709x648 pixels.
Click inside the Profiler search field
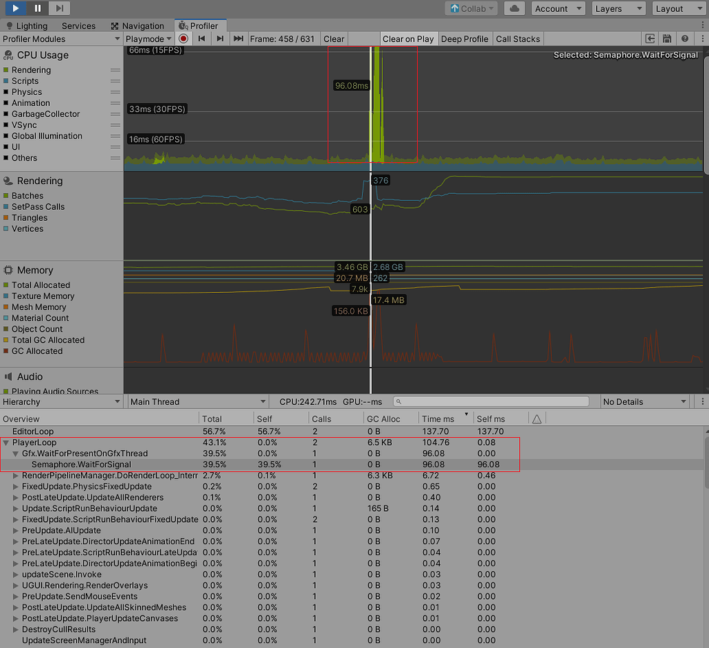coord(492,401)
